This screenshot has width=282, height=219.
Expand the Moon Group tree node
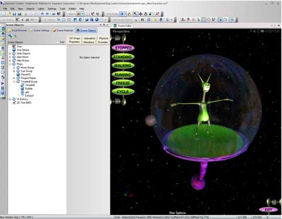tap(14, 67)
